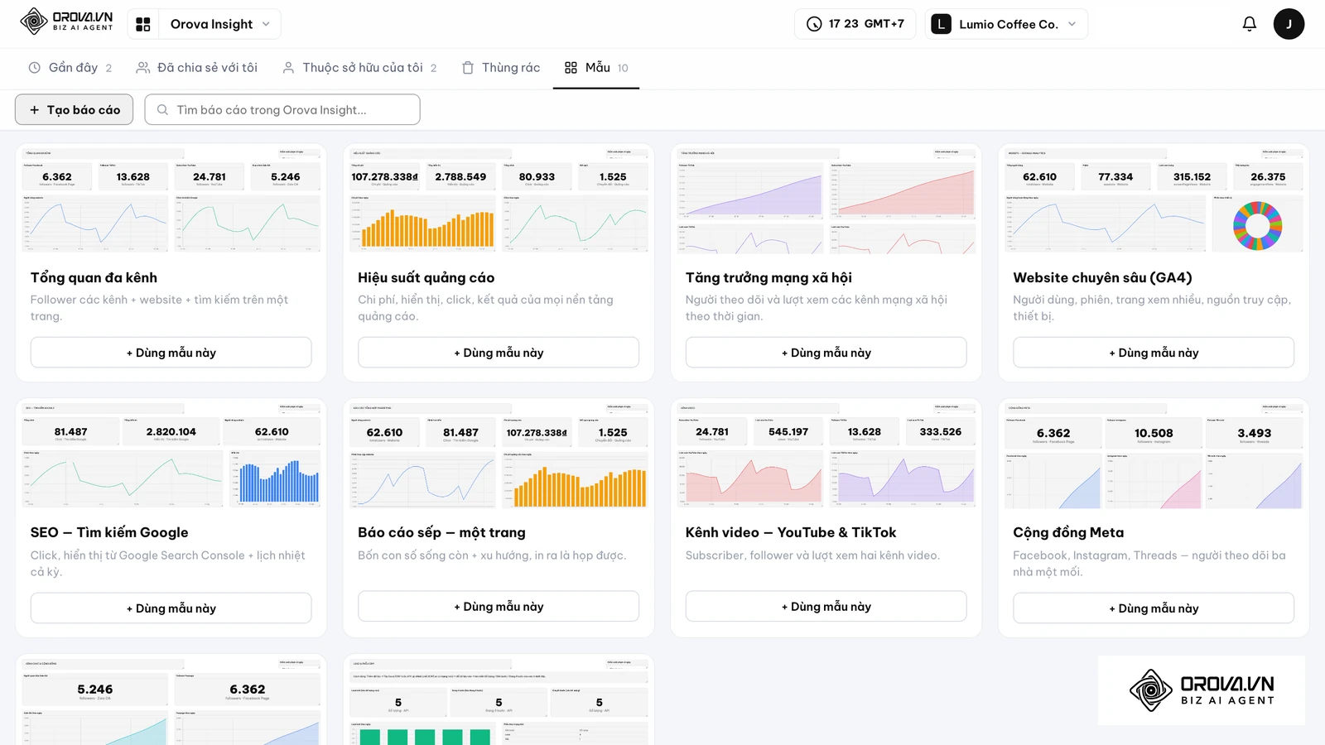Use the Tổng quan đa kênh template
This screenshot has width=1325, height=745.
[171, 353]
